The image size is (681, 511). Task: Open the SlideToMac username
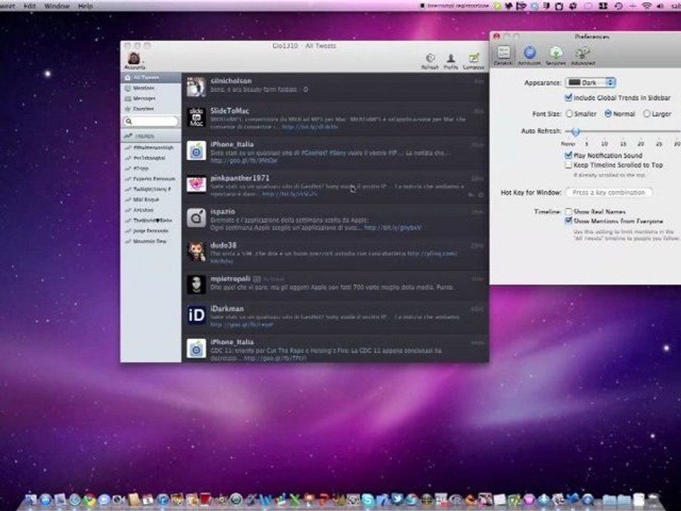tap(230, 111)
